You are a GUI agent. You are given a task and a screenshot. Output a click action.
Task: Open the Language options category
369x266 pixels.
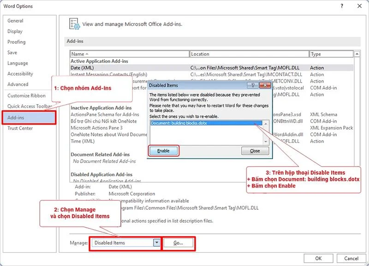coord(18,63)
